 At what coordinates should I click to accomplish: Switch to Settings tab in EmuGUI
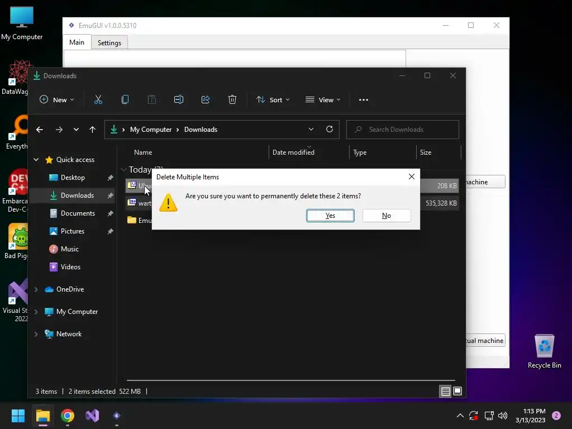109,42
